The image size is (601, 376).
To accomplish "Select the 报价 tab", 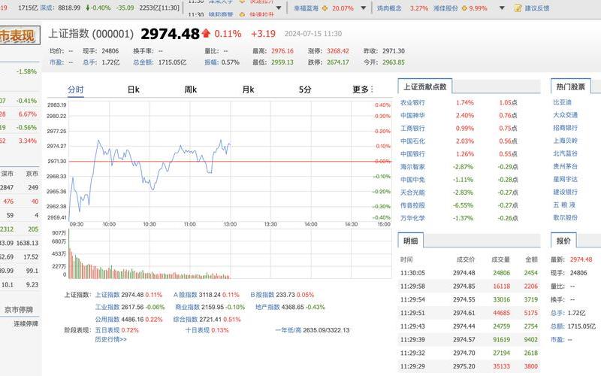I will tap(563, 241).
